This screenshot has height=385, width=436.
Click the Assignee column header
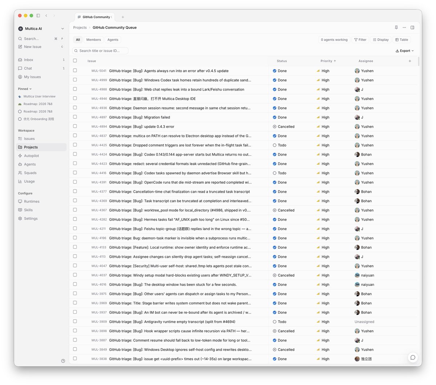click(x=366, y=61)
